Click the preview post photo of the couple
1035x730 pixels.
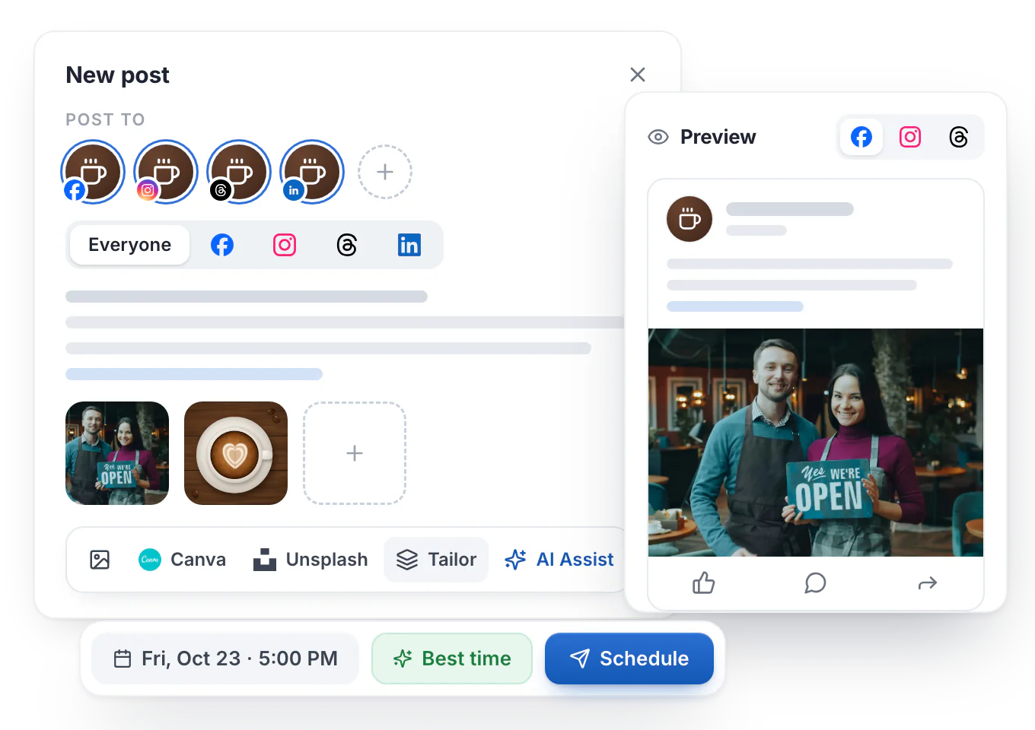tap(816, 443)
